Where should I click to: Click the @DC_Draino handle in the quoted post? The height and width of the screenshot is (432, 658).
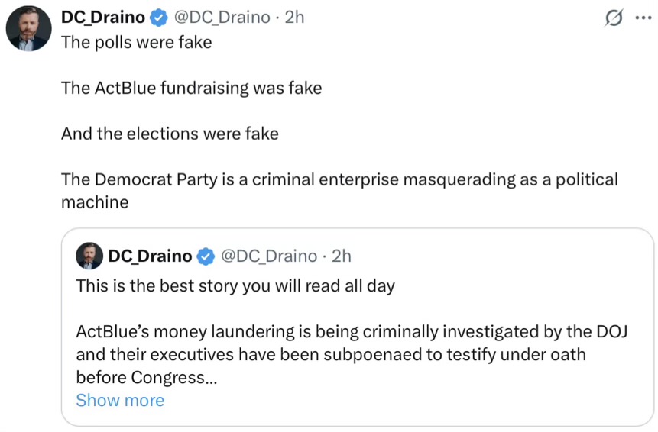269,256
